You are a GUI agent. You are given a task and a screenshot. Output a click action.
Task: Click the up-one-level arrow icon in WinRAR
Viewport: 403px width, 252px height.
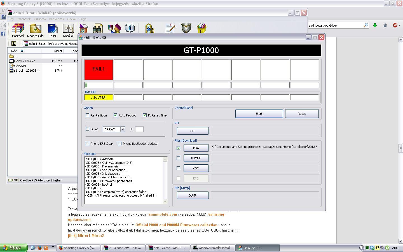[14, 43]
